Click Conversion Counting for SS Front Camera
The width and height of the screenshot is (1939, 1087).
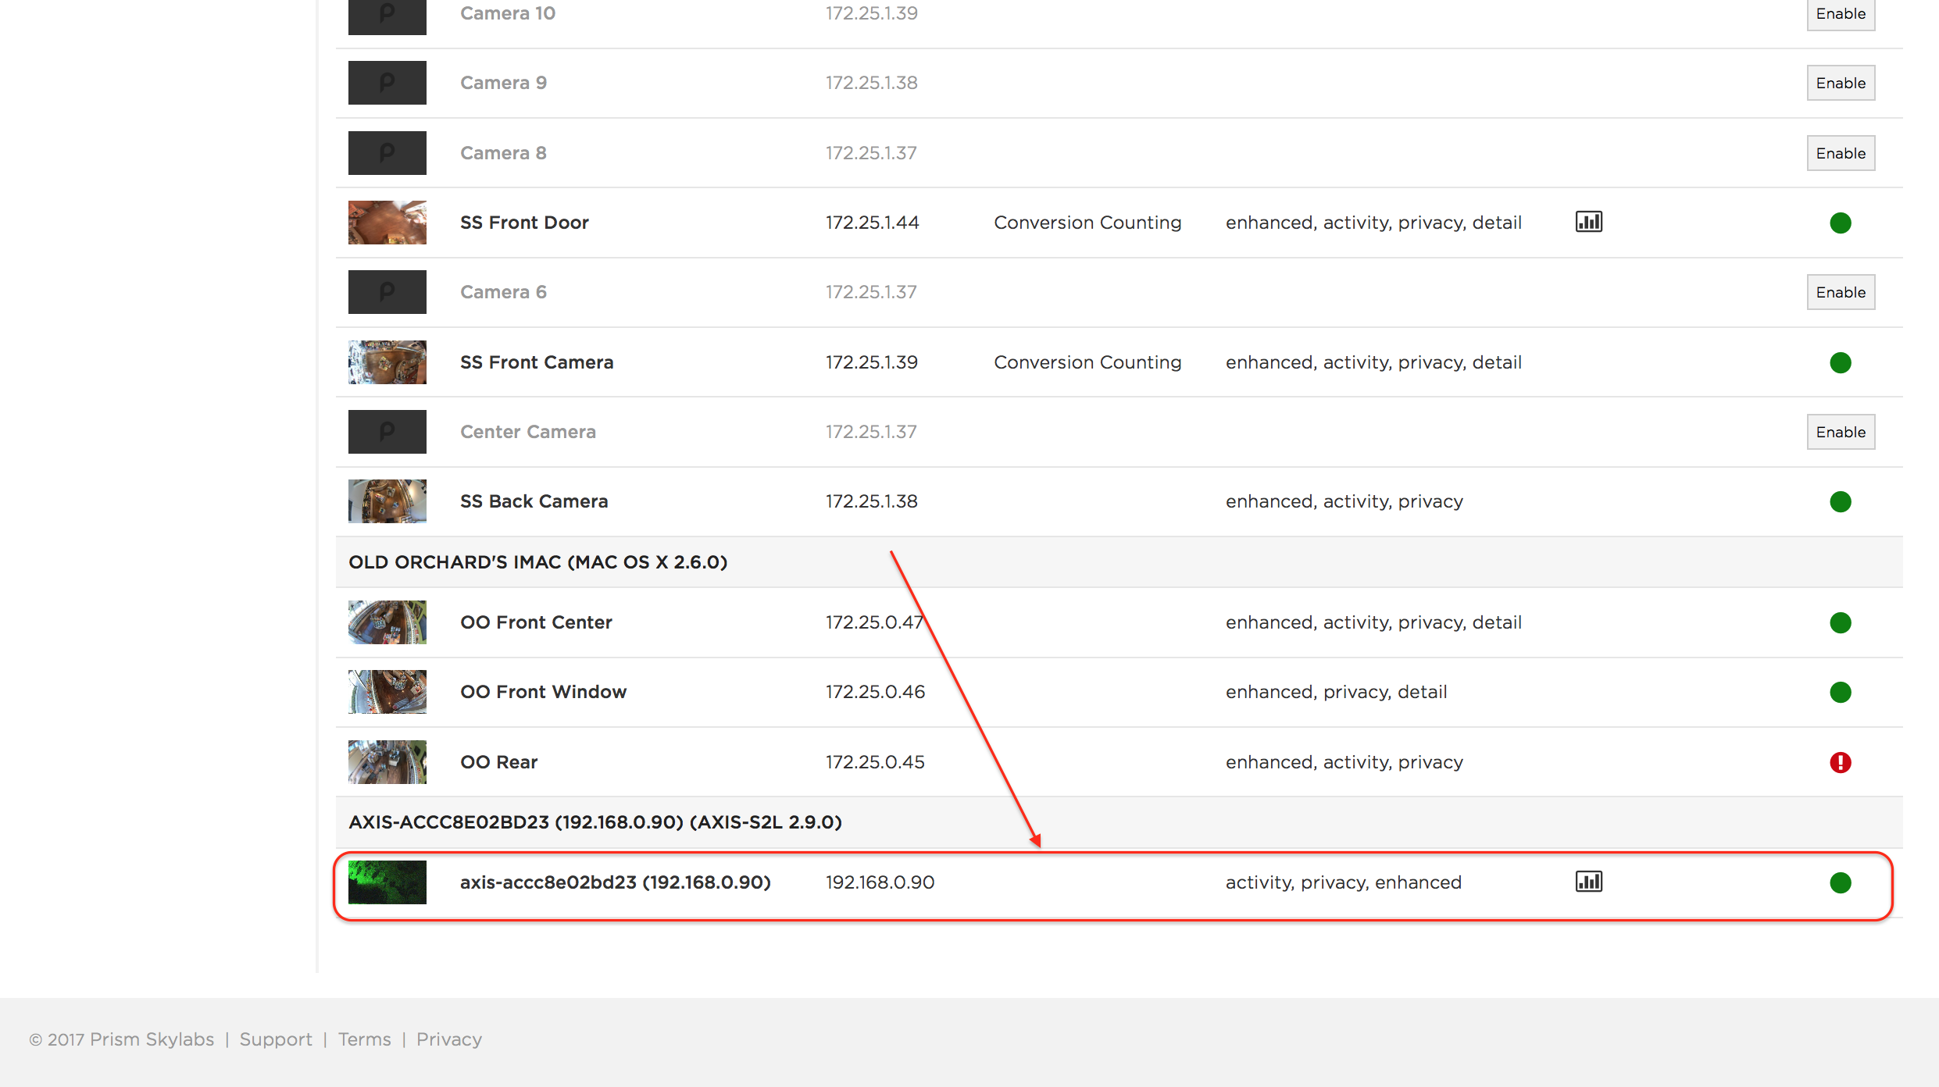click(x=1087, y=362)
